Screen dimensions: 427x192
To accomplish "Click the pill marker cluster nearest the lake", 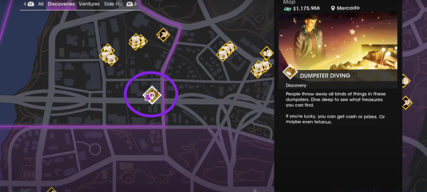I will tap(108, 55).
